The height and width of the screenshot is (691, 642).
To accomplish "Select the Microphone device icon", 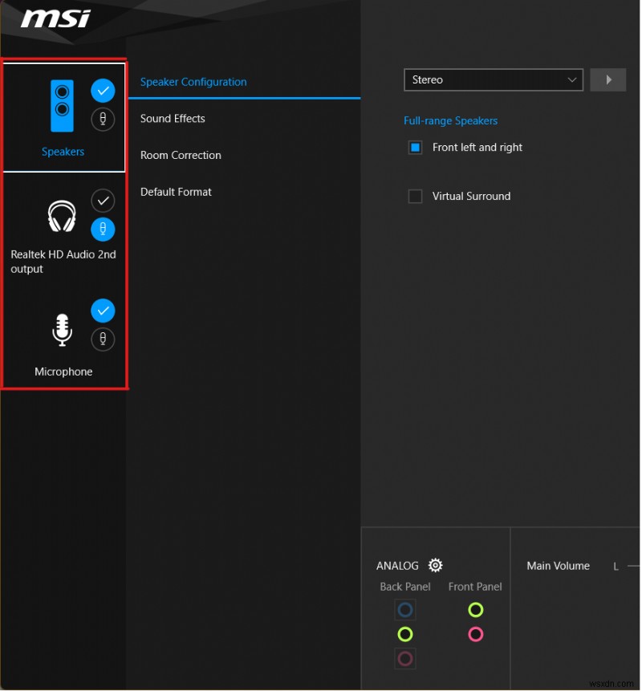I will 62,330.
